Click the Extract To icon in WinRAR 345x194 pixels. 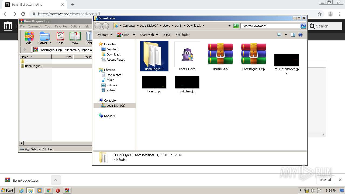[x=44, y=38]
